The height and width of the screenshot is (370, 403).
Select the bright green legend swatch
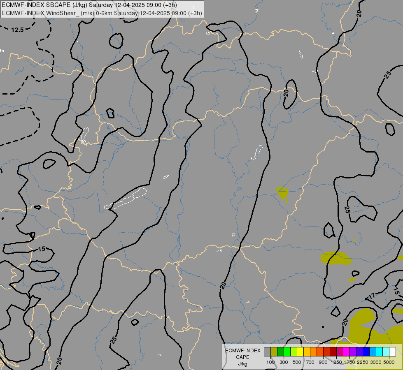(287, 351)
